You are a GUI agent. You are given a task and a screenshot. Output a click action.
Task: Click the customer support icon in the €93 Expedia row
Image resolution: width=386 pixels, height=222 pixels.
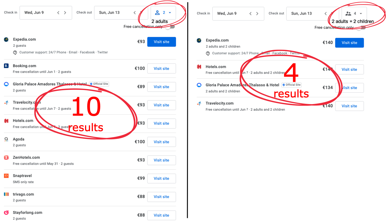[15, 52]
